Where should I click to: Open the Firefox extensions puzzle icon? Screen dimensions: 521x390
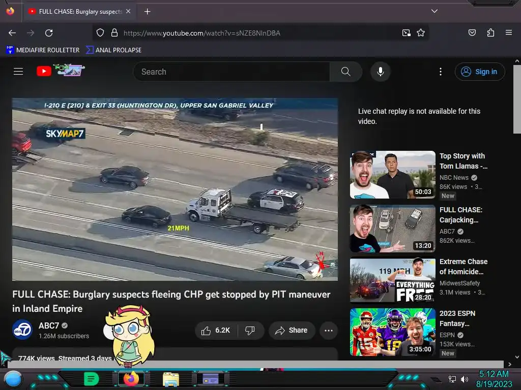tap(490, 32)
